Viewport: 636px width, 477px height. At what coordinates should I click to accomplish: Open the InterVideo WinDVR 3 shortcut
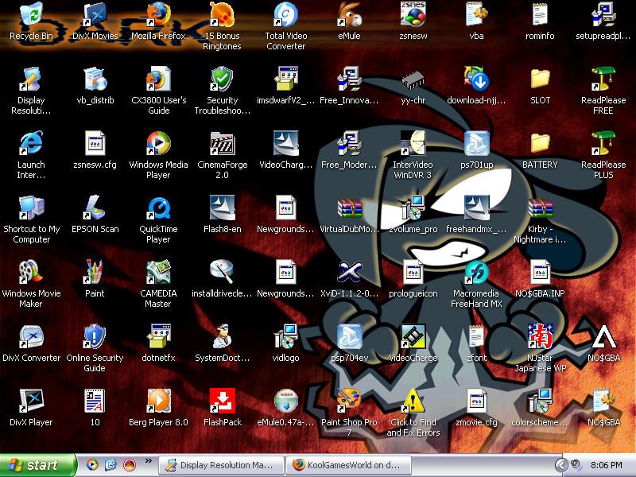[413, 143]
